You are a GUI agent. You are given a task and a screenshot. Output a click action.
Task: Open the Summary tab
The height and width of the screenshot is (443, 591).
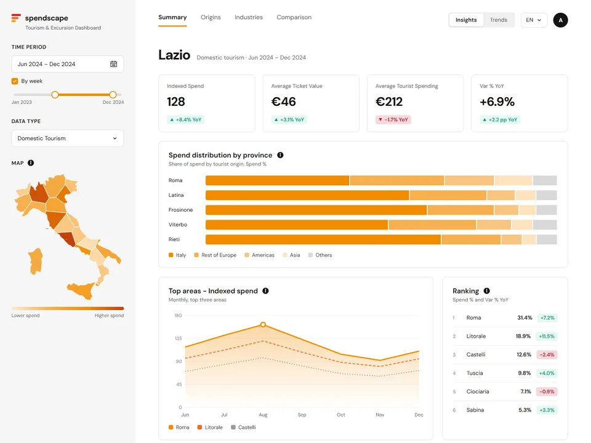tap(172, 17)
